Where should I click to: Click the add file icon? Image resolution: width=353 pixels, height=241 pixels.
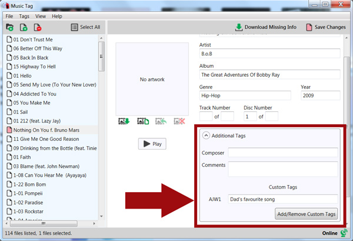(x=24, y=27)
